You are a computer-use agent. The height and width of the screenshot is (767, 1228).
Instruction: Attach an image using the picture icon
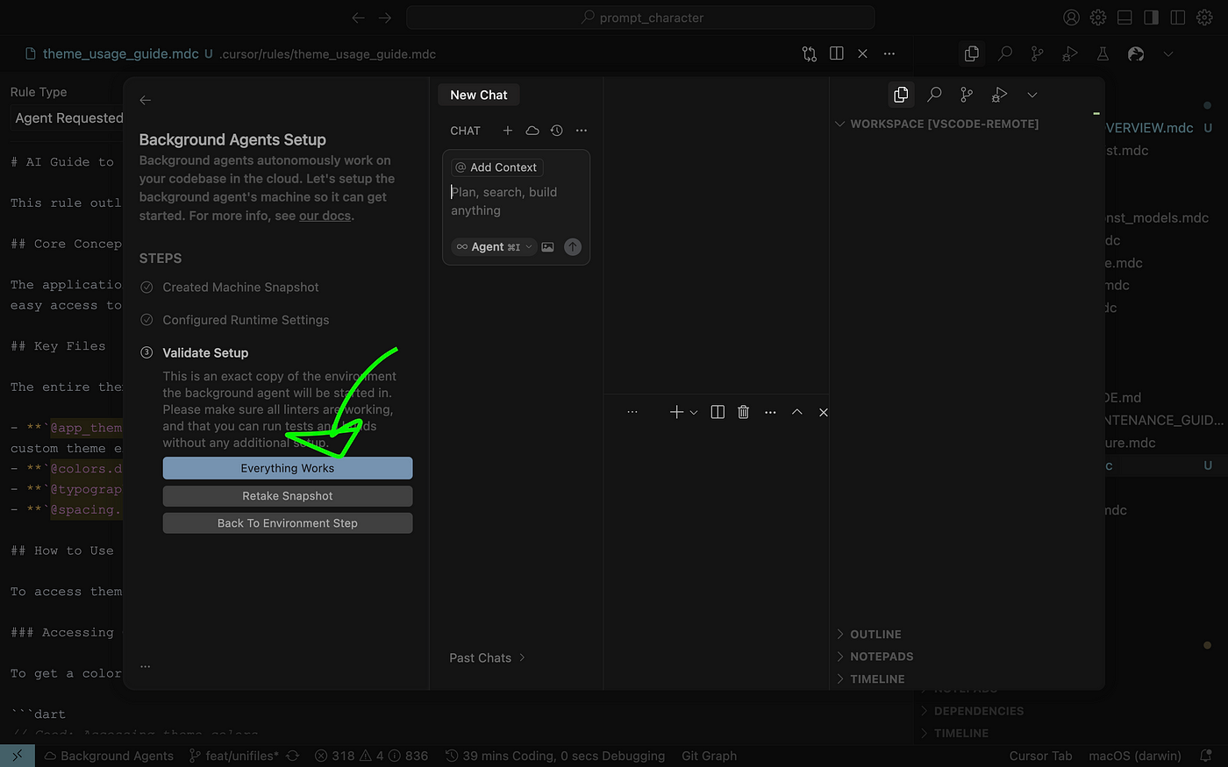(547, 246)
